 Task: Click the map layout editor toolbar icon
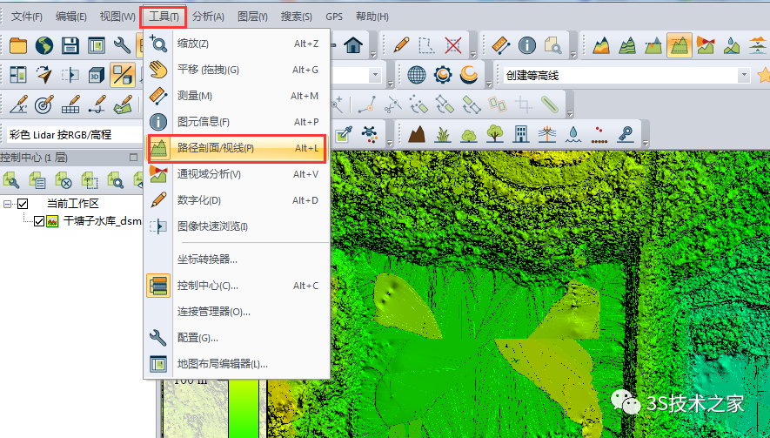click(x=97, y=46)
